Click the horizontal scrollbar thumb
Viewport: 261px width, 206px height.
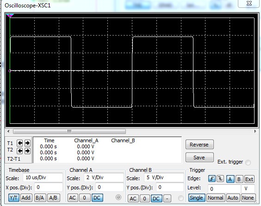pyautogui.click(x=69, y=132)
